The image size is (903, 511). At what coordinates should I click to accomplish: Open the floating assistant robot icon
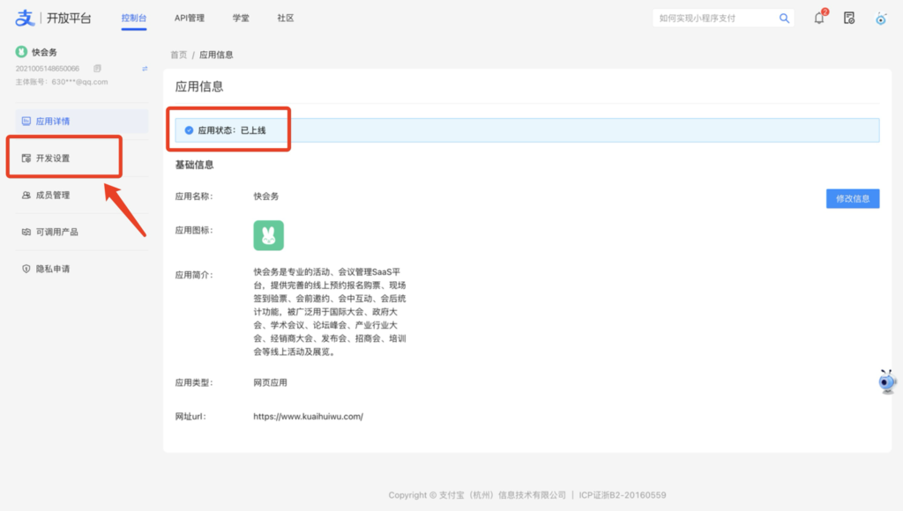pyautogui.click(x=887, y=381)
